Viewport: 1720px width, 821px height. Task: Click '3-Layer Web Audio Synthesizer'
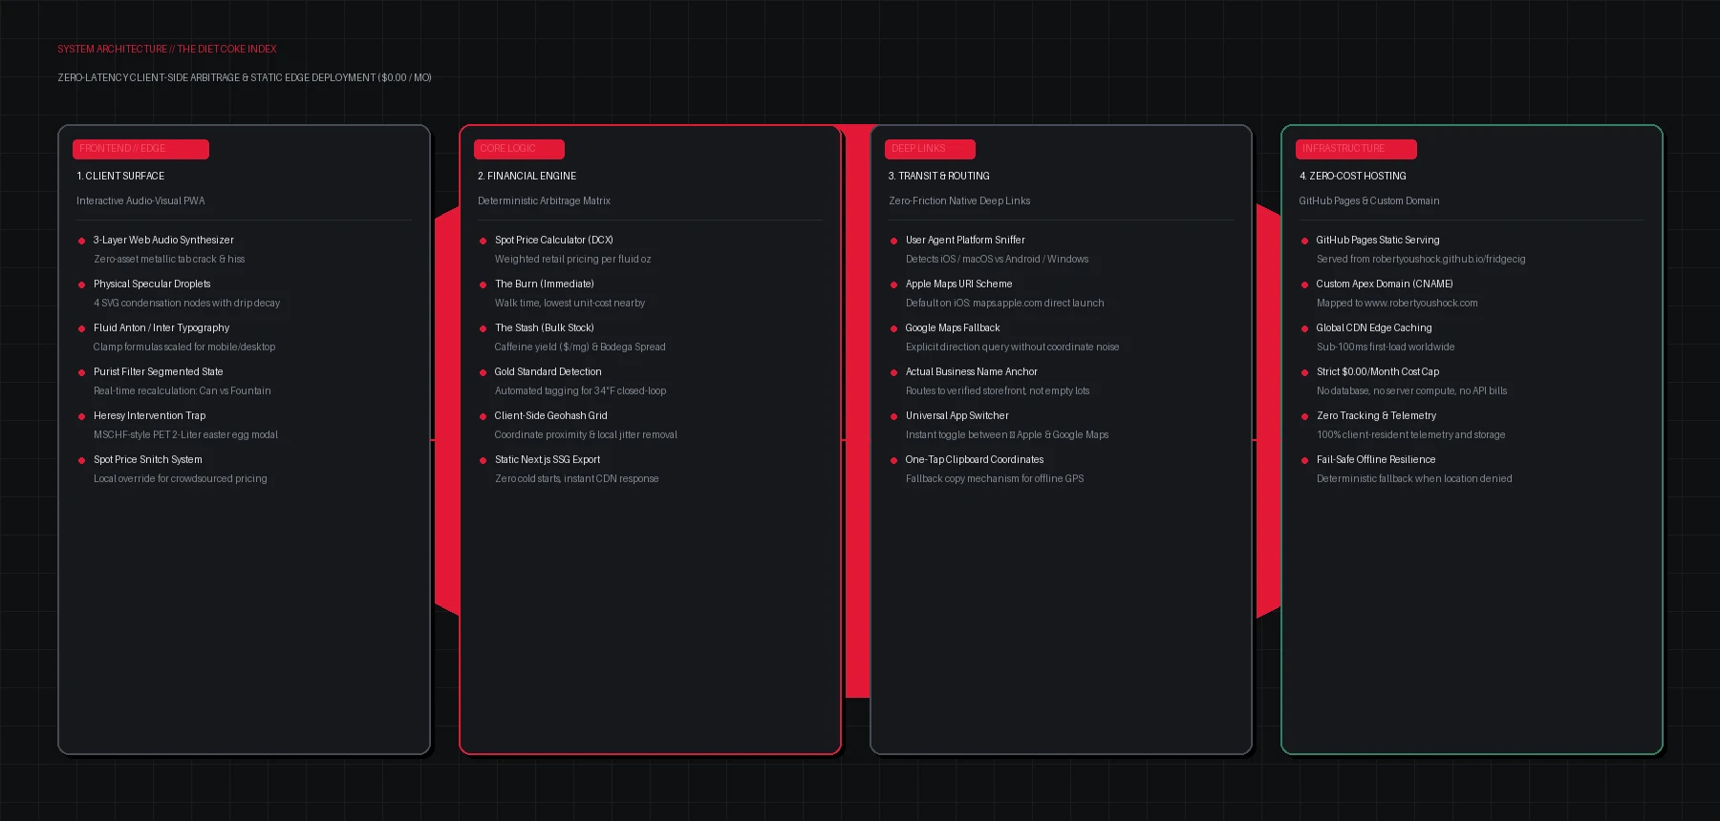163,240
